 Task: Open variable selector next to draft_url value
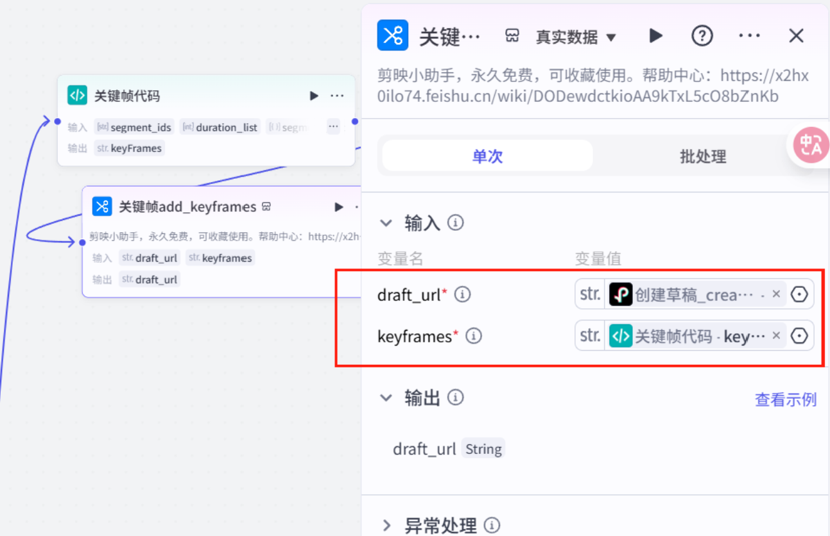pyautogui.click(x=799, y=294)
